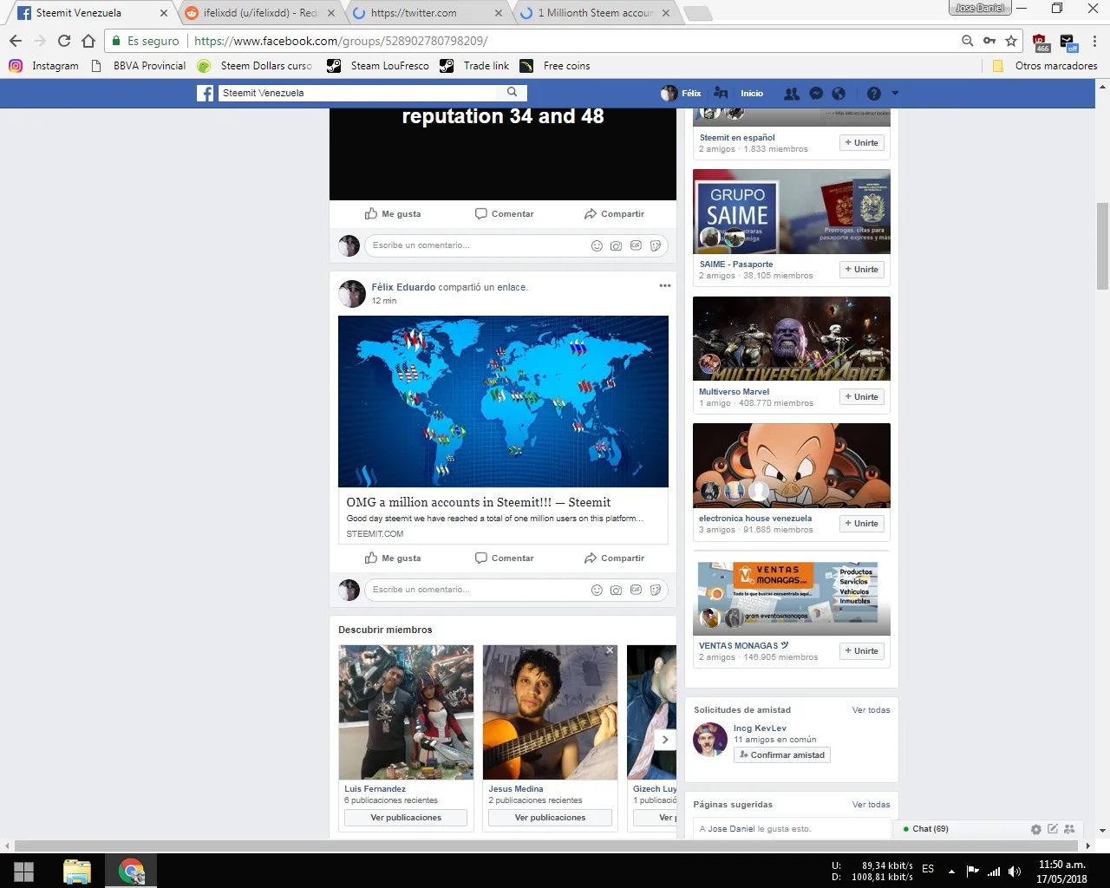Click the zoom magnifier icon in address bar

pos(968,41)
